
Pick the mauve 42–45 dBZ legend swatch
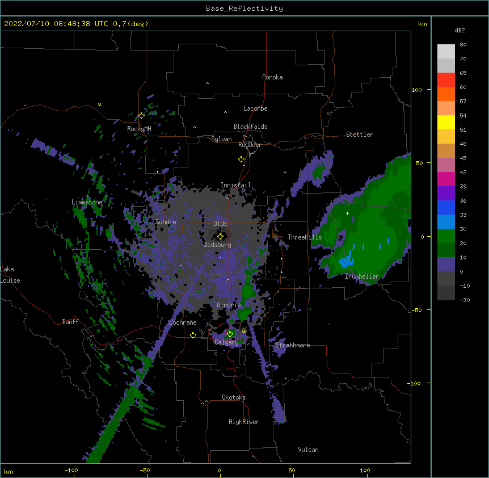[446, 165]
